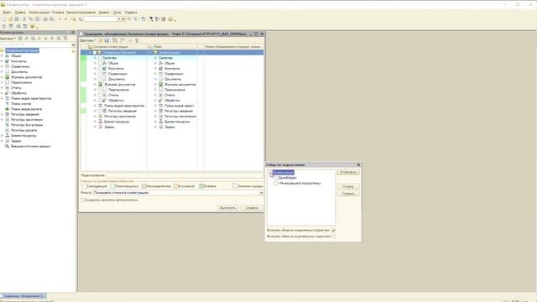This screenshot has width=537, height=302.
Task: Click the Справка button in compare window
Action: pos(252,208)
